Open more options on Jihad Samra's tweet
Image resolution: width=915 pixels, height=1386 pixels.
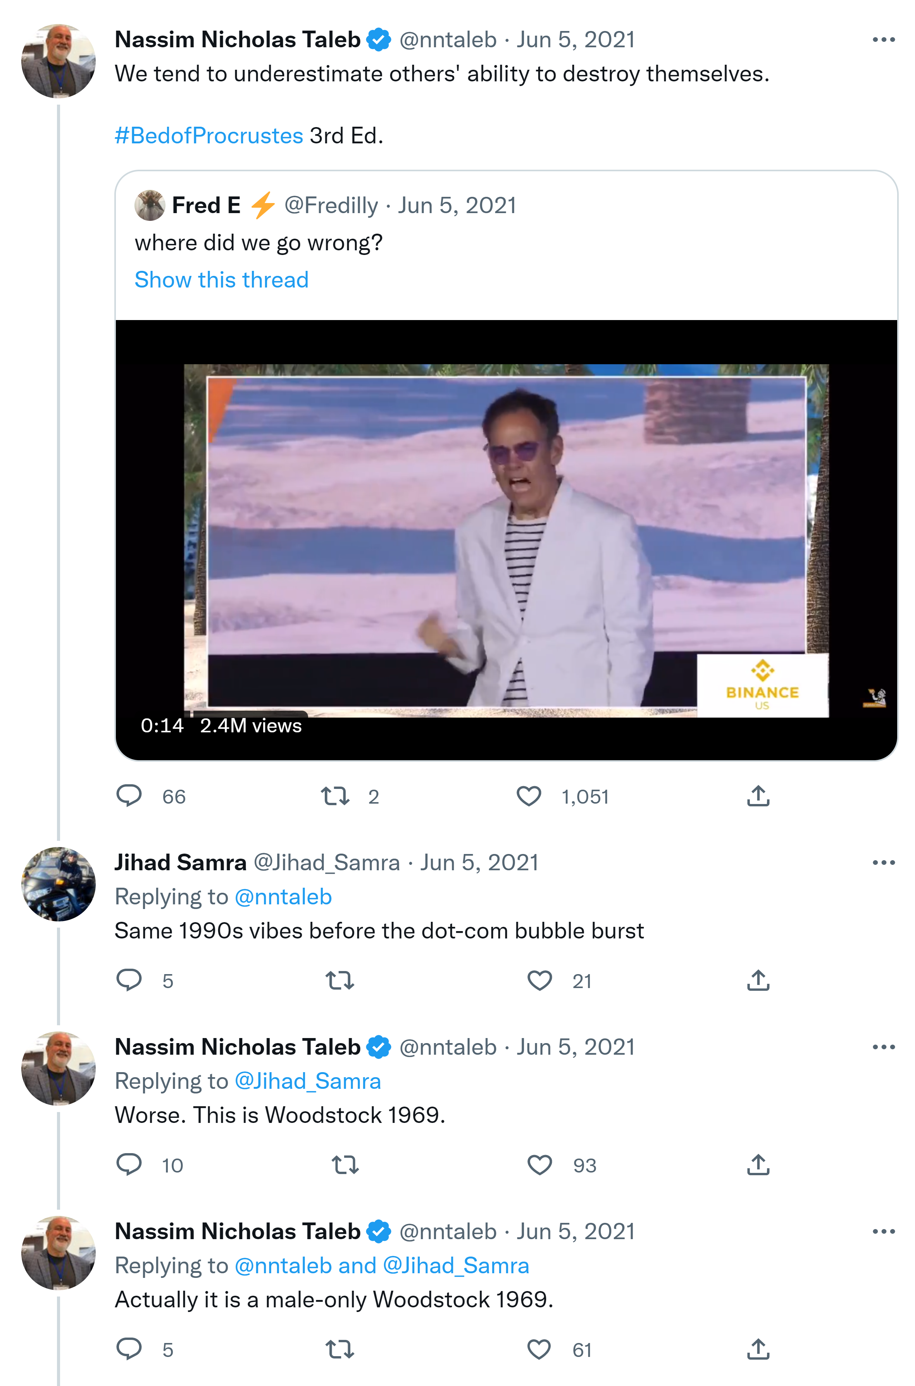point(884,862)
